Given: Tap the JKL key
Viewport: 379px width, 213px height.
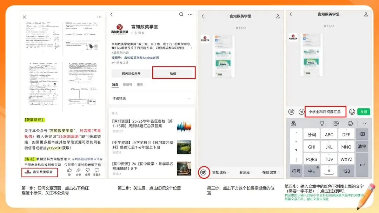Looking at the screenshot, I should tap(329, 147).
